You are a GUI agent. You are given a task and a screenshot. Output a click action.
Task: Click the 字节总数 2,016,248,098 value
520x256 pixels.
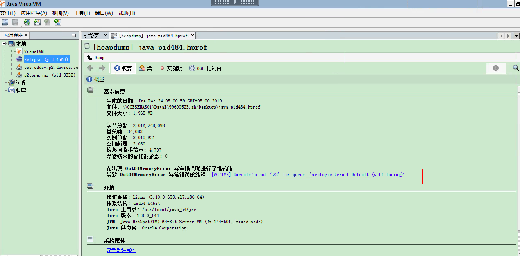[149, 125]
